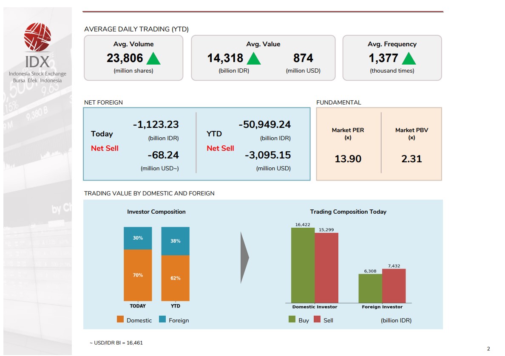
Task: Click the Domestic Investor buy bar 16,422
Action: (303, 265)
